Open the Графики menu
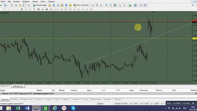Viewport: 197px width, 111px height. [x=26, y=2]
